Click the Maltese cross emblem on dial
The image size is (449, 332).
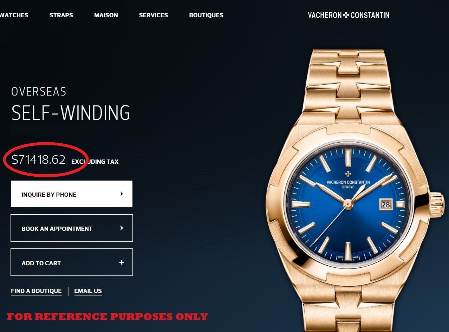348,174
